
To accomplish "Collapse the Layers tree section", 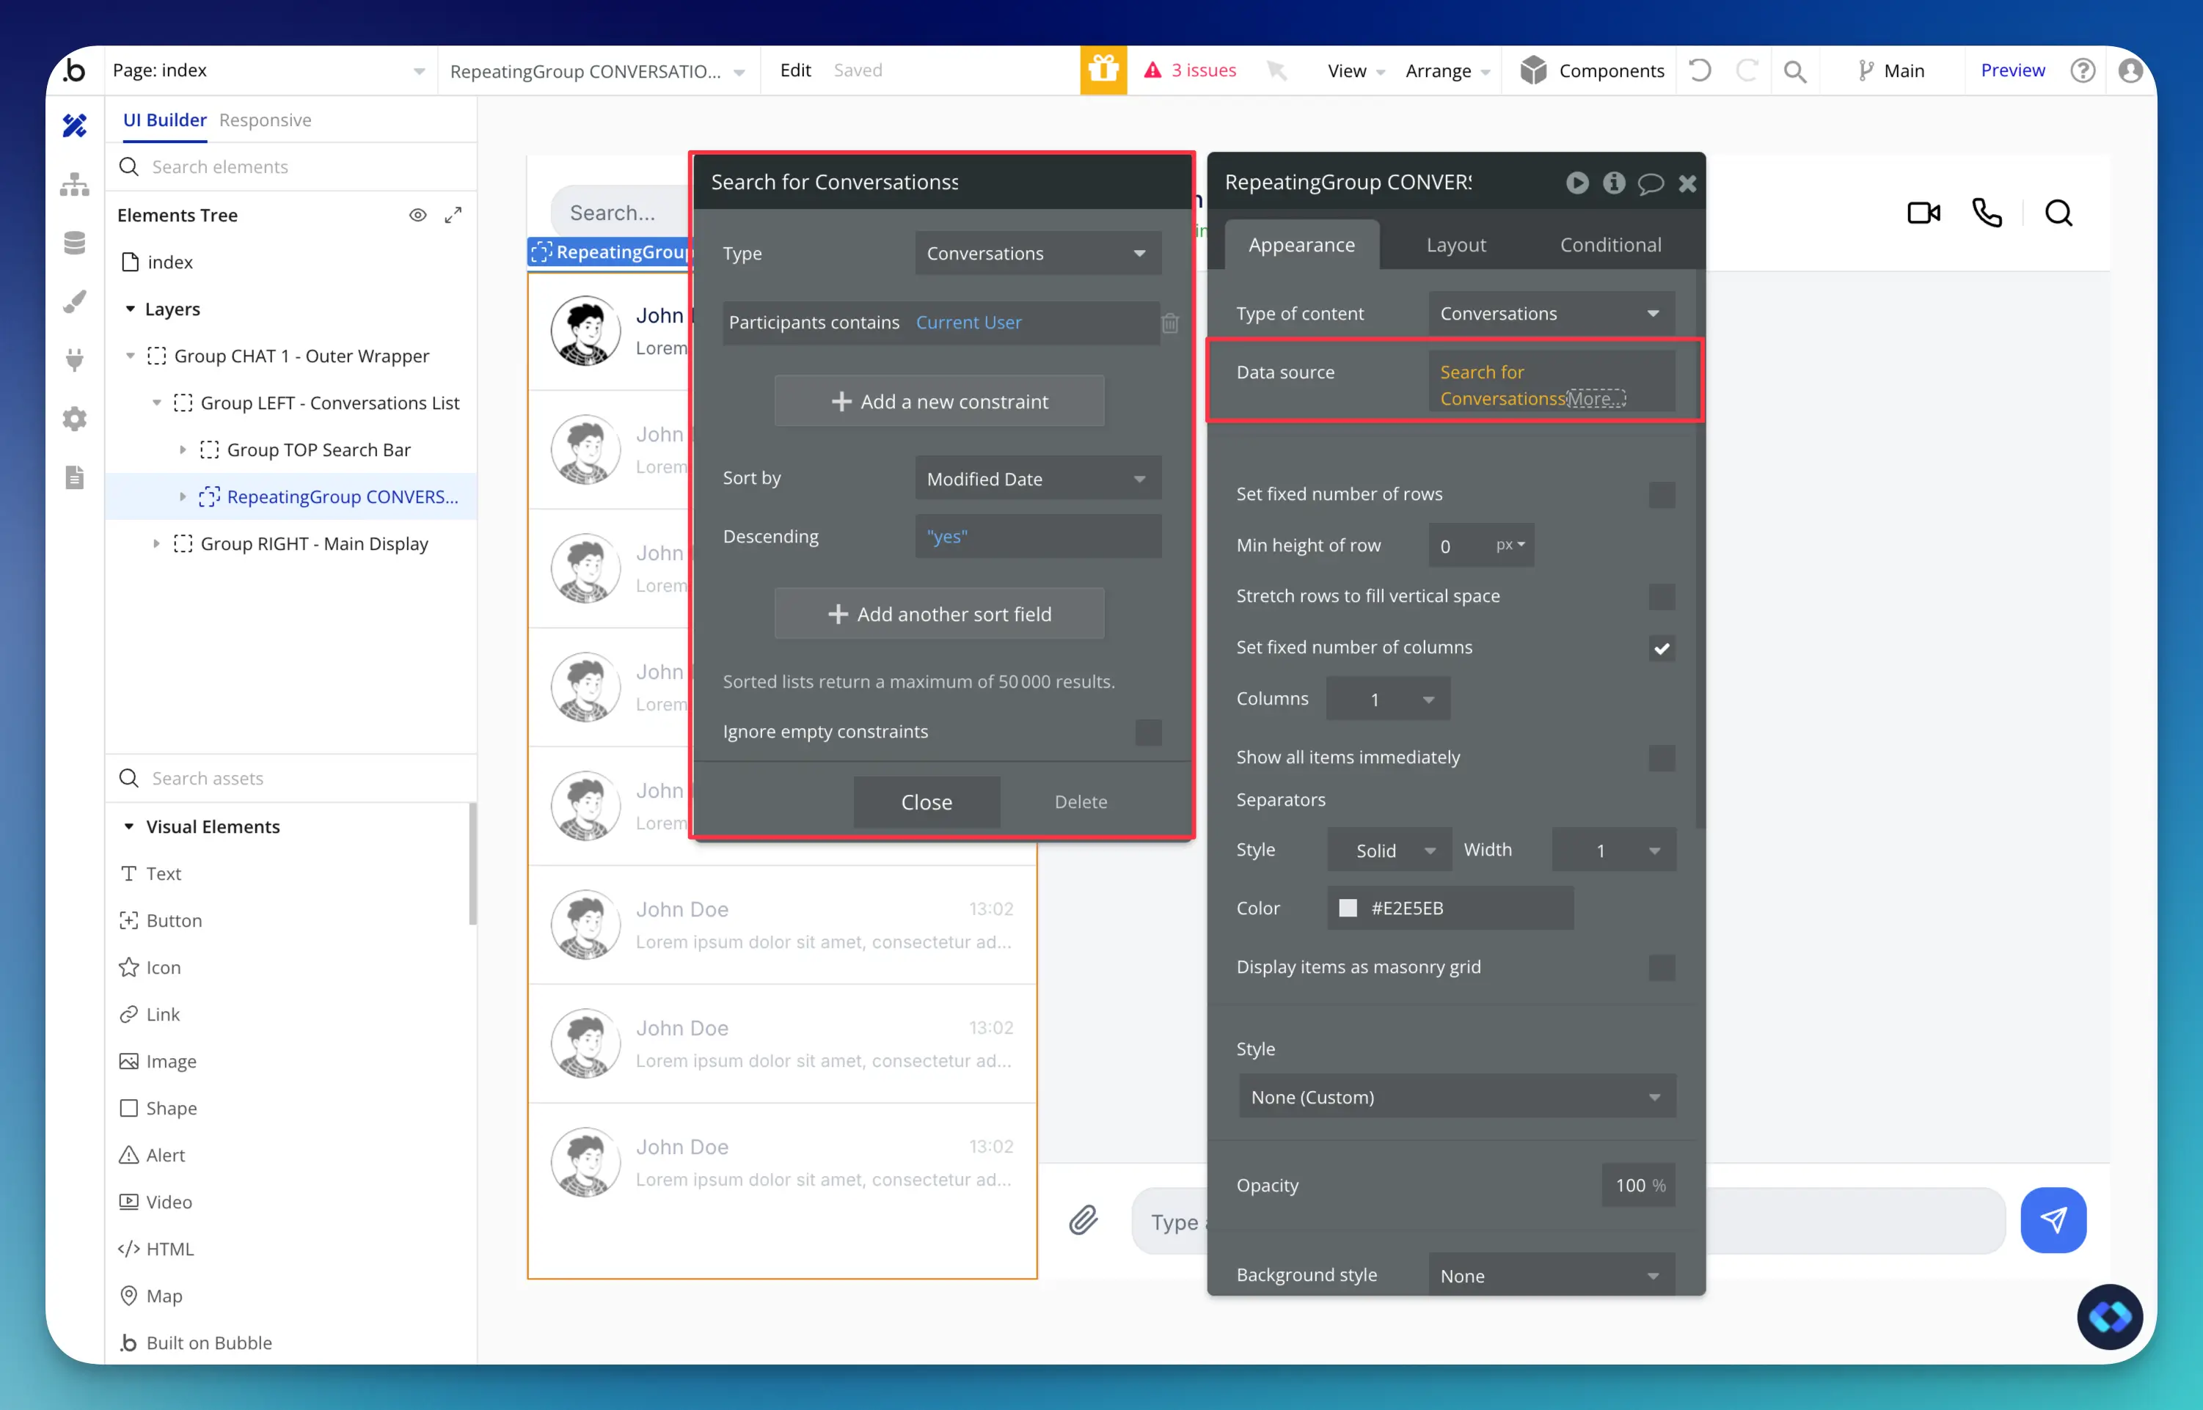I will coord(130,309).
